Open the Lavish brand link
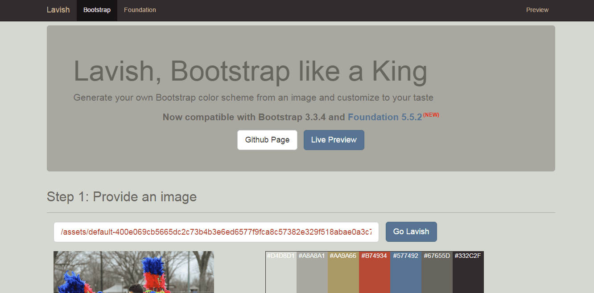The height and width of the screenshot is (293, 594). point(58,10)
